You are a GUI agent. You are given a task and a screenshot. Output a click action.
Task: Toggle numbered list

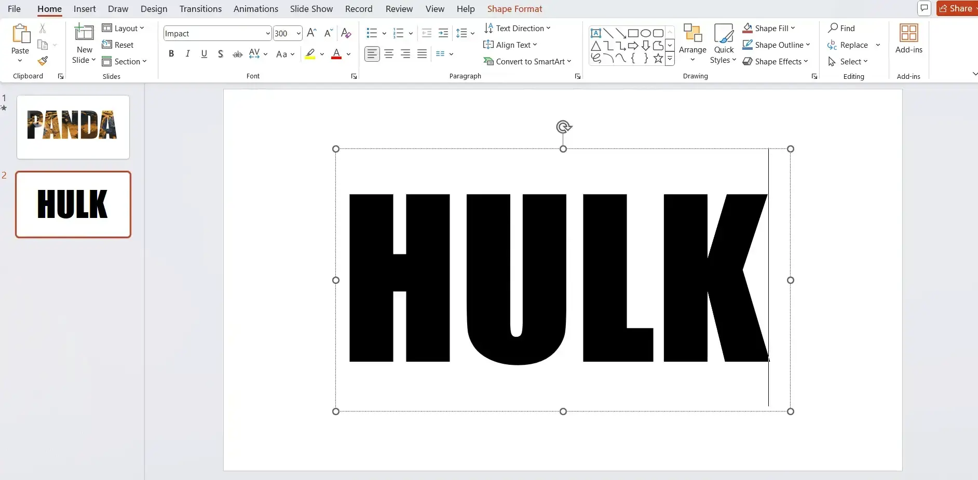click(399, 33)
